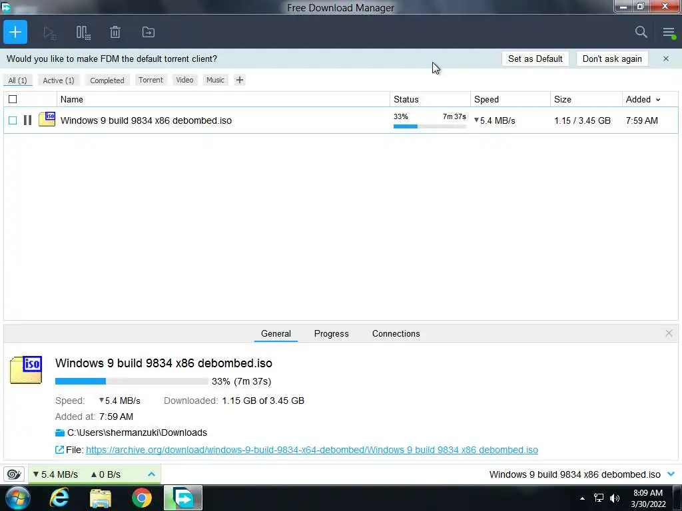Close the details panel
This screenshot has height=511, width=682.
pyautogui.click(x=669, y=333)
